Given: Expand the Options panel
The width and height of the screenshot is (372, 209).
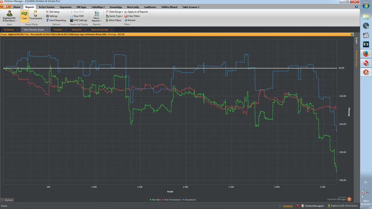Looking at the screenshot, I should coord(7,200).
